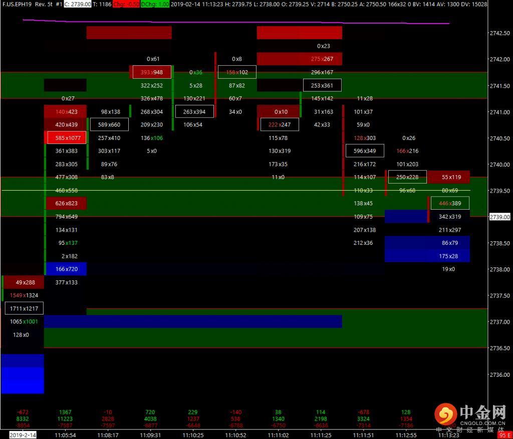Click the 0x23 cell near the top
The image size is (513, 439).
324,46
